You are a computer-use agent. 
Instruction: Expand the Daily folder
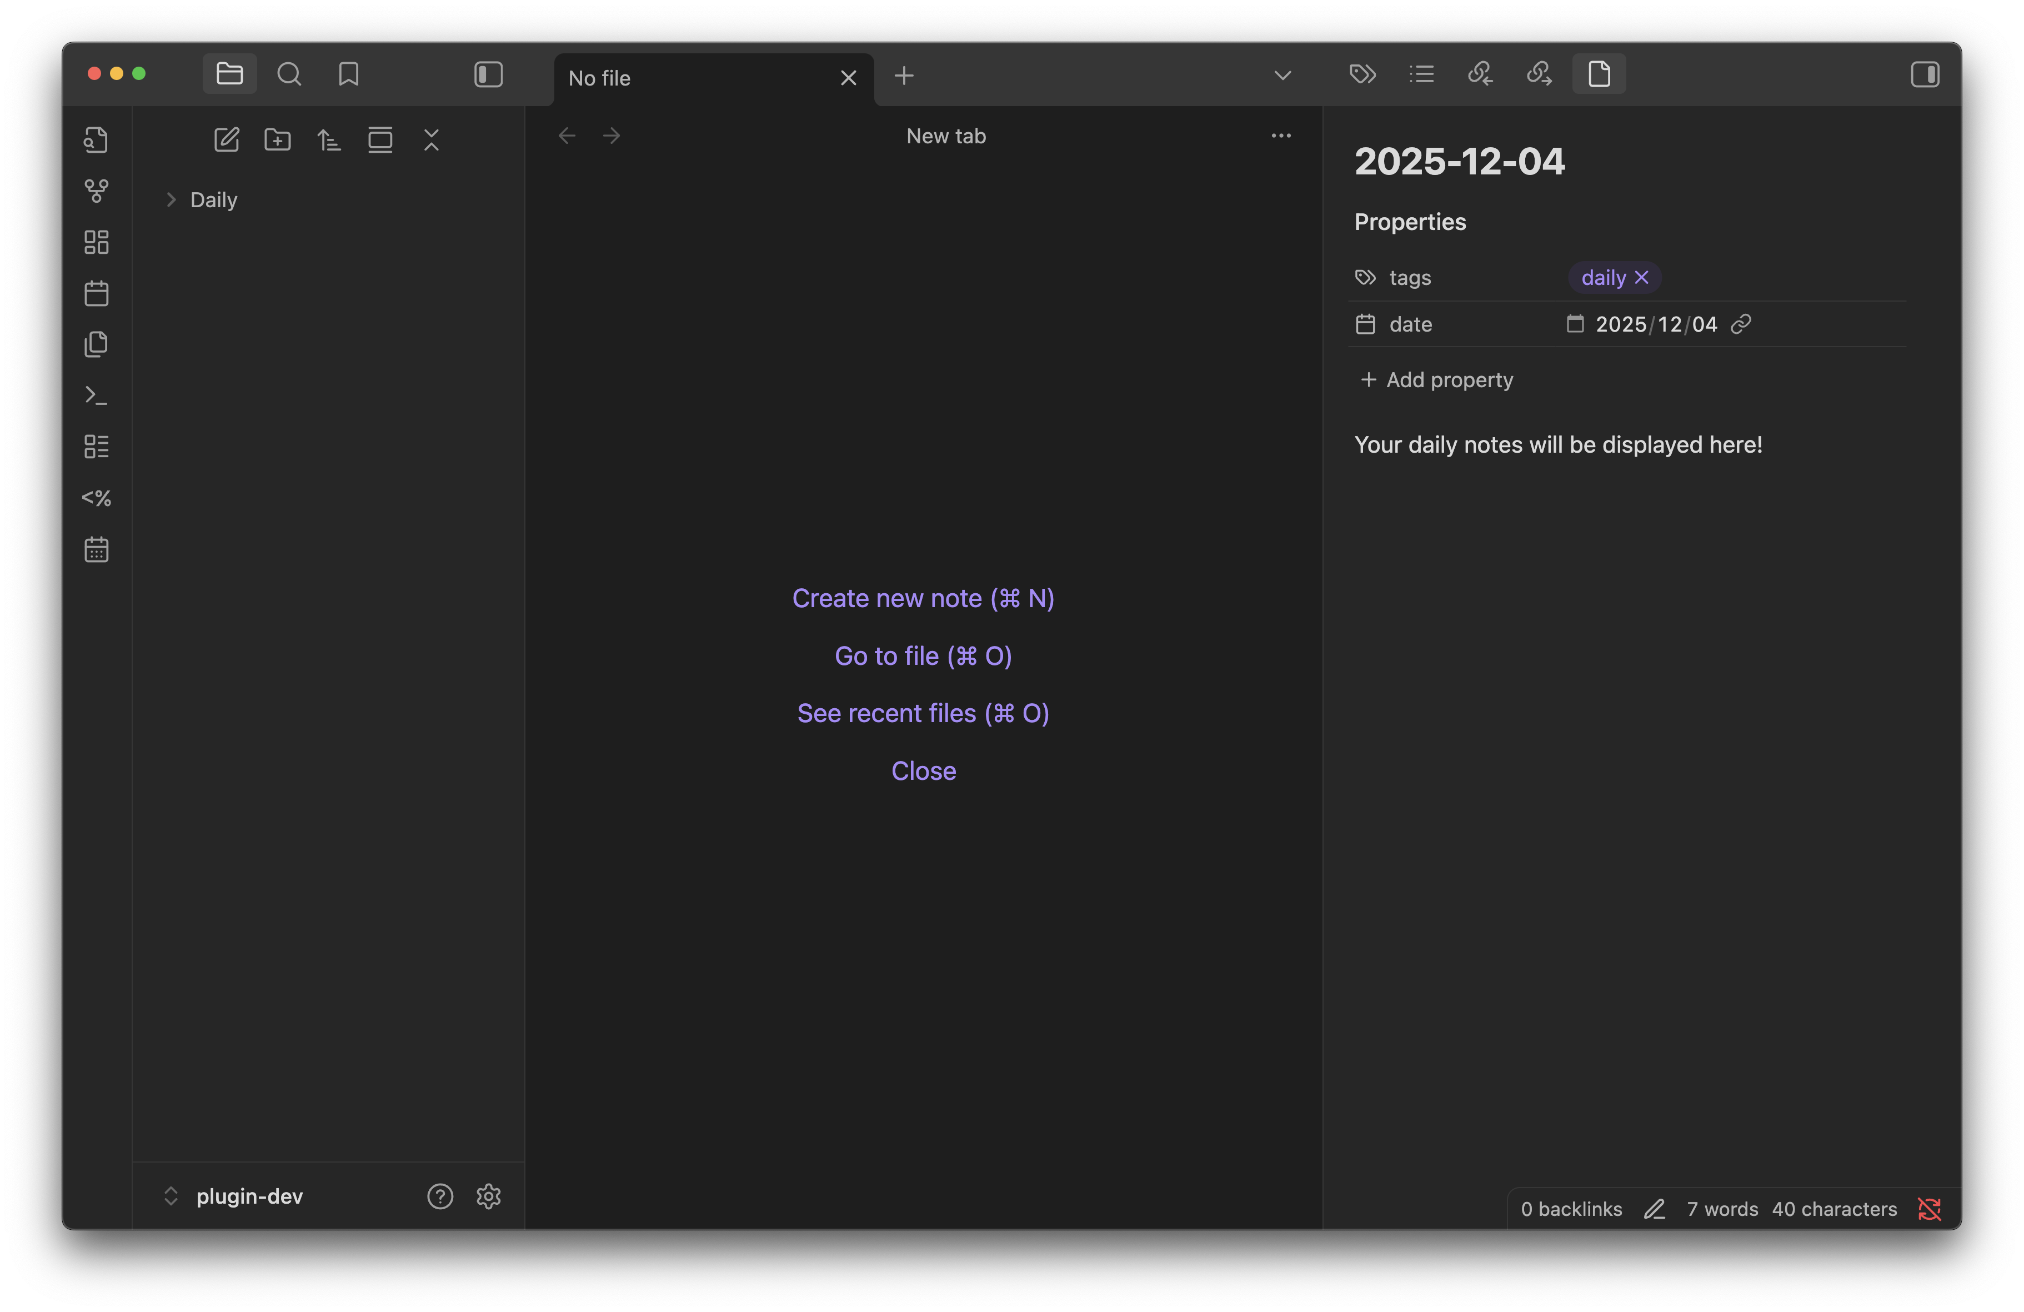coord(213,200)
